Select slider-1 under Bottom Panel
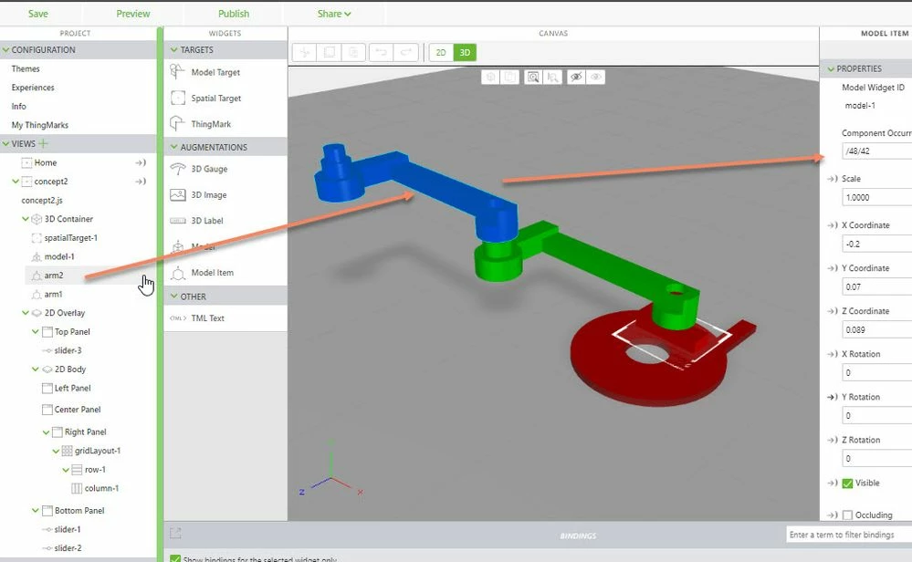912x562 pixels. 68,529
